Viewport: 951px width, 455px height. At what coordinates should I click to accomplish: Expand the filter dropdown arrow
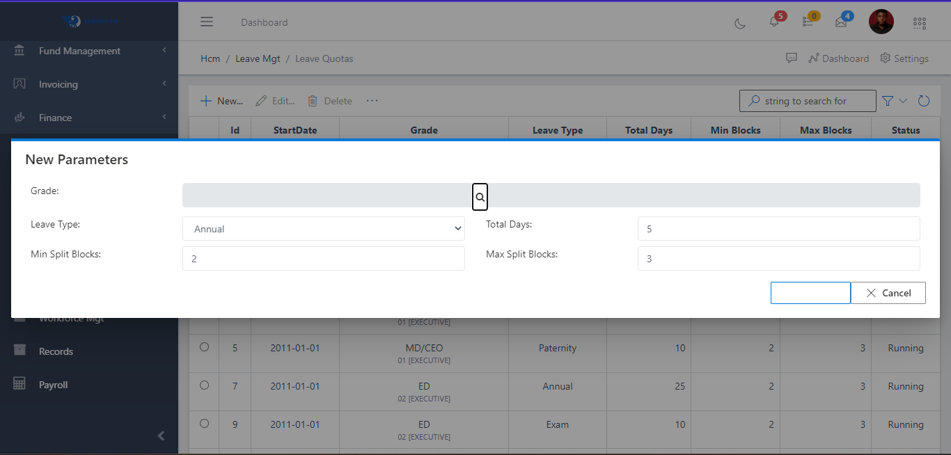tap(903, 101)
